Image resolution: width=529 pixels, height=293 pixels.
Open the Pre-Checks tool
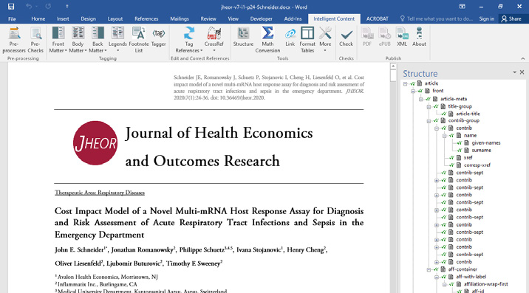35,40
